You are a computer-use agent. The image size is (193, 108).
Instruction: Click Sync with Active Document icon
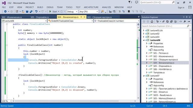(x=163, y=22)
